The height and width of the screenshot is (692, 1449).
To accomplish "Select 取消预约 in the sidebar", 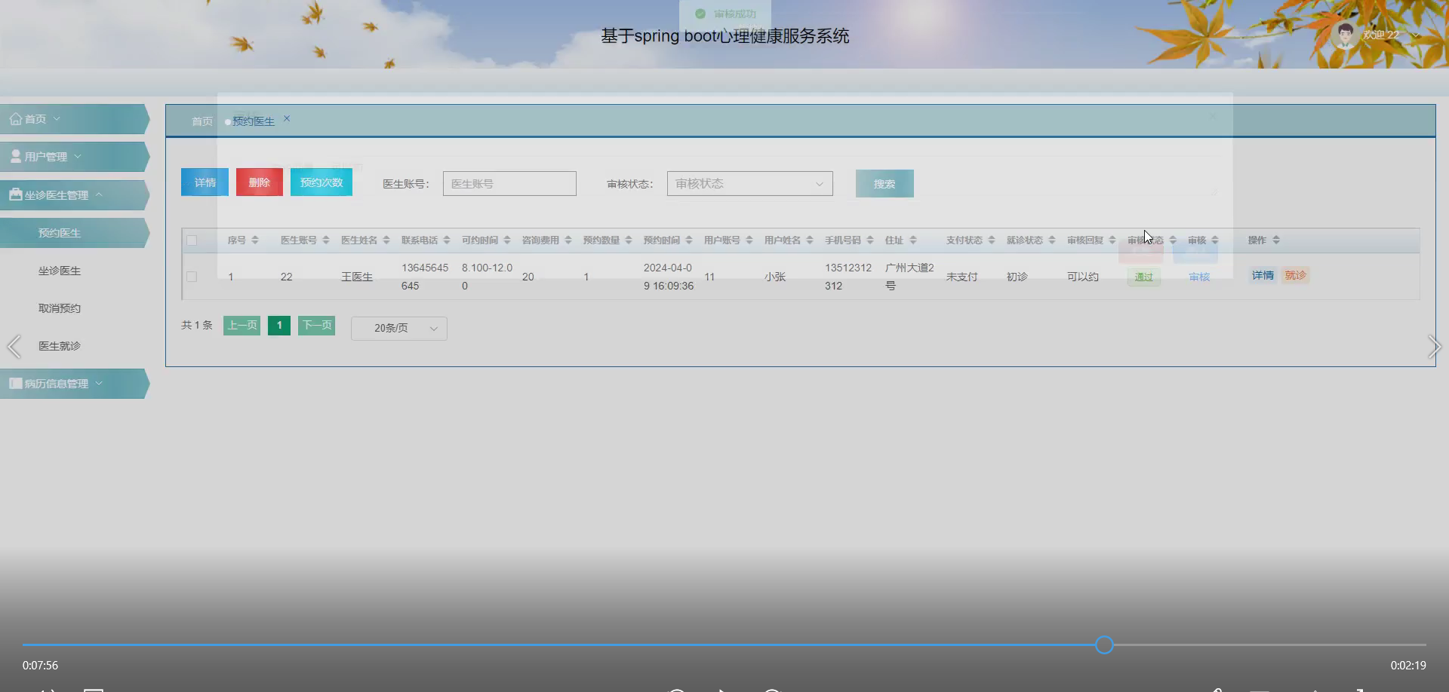I will pos(60,308).
